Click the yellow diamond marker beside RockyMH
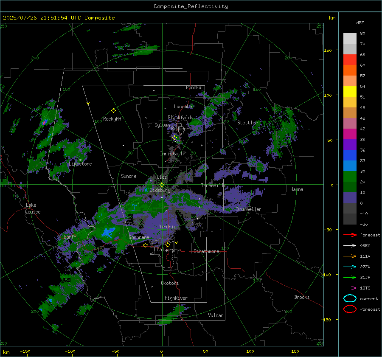Screen dimensions: 382x357 click(113, 111)
